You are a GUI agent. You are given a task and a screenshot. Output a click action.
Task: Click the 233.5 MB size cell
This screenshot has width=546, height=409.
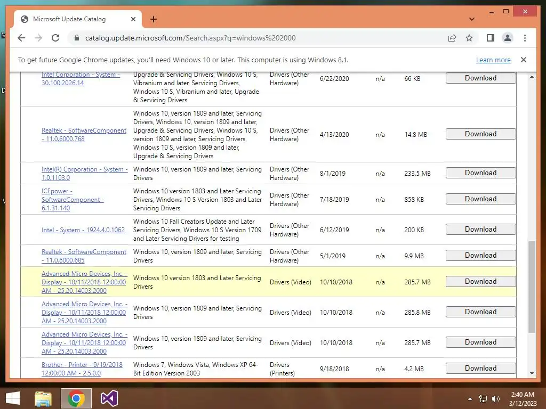coord(417,173)
